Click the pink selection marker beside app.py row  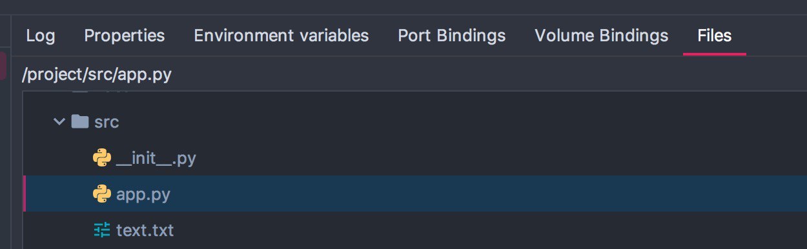click(24, 194)
